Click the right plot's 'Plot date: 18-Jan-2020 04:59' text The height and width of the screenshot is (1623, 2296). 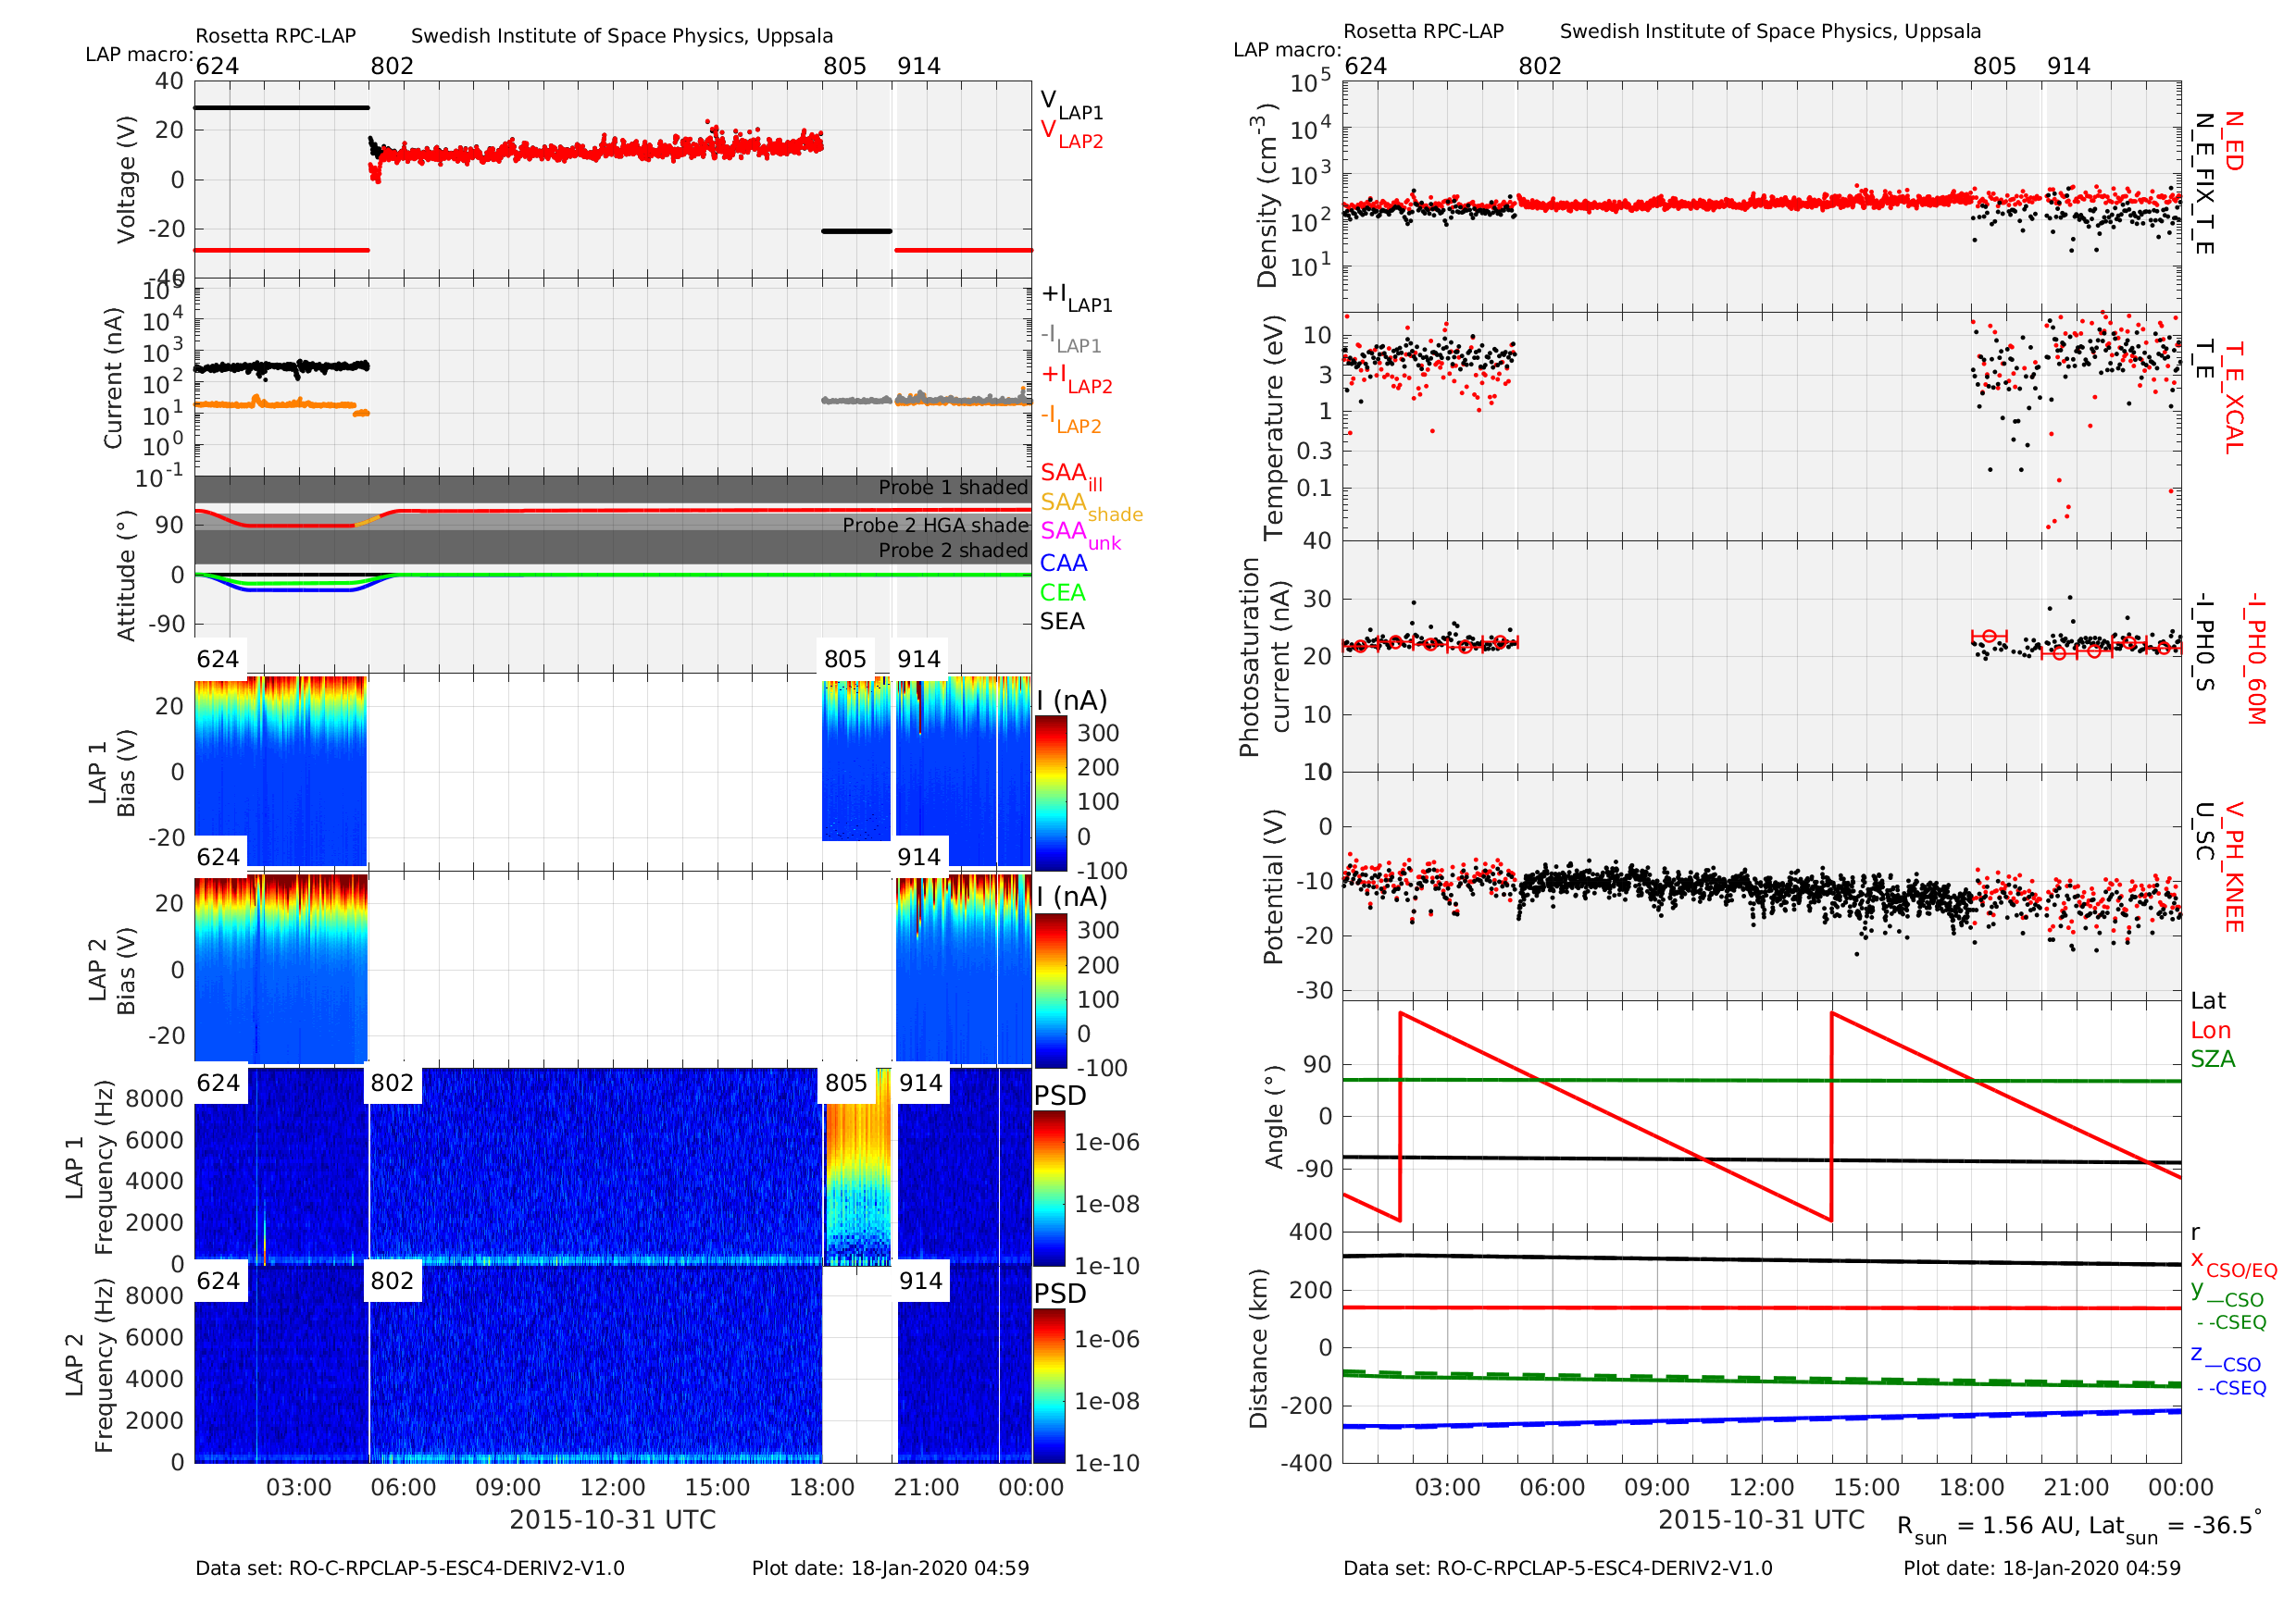[2042, 1568]
